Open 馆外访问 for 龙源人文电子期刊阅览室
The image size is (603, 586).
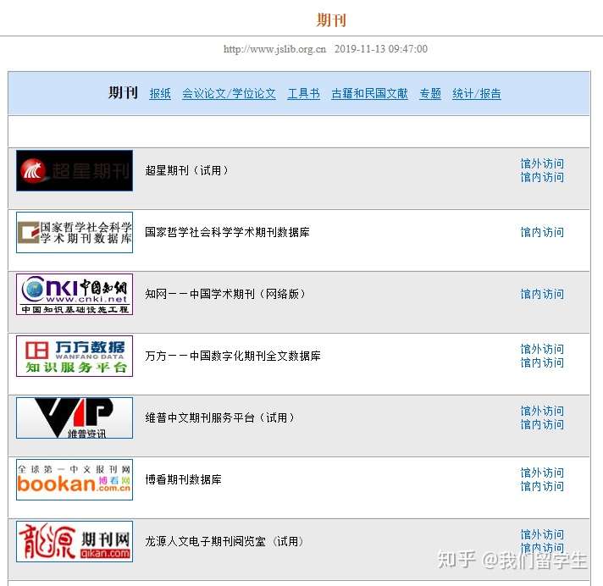coord(542,534)
